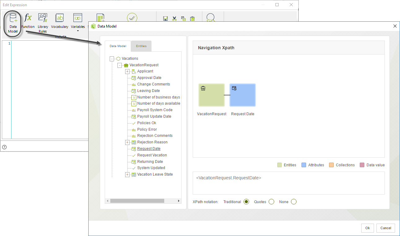Click the Paste clipboard icon
Image resolution: width=400 pixels, height=236 pixels.
tap(192, 19)
